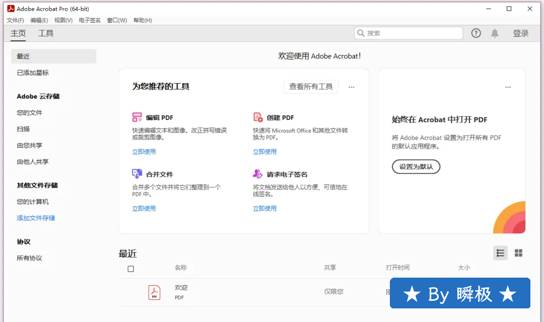This screenshot has height=322, width=544.
Task: Open the 文件(F) menu
Action: coord(15,20)
